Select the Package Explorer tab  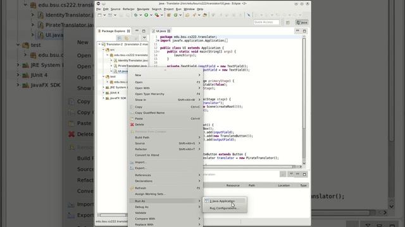[114, 31]
